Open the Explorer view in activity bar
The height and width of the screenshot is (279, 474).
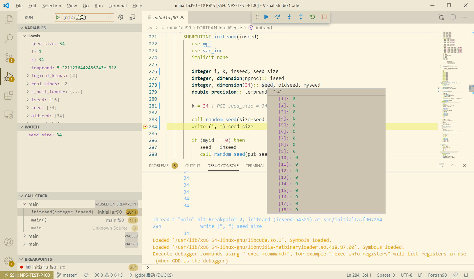point(9,20)
